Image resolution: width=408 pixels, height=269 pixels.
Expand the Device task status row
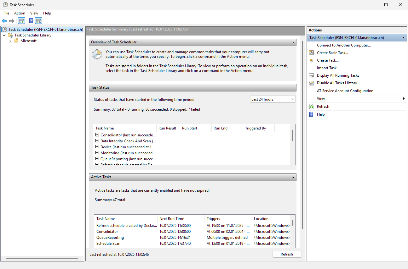97,147
